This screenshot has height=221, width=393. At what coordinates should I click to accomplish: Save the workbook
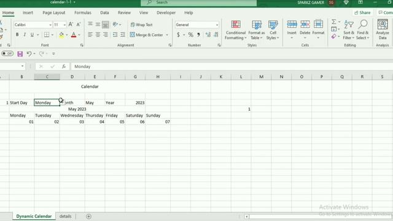(20, 53)
